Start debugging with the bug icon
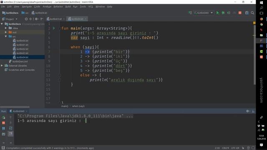This screenshot has width=267, height=150. (x=223, y=13)
